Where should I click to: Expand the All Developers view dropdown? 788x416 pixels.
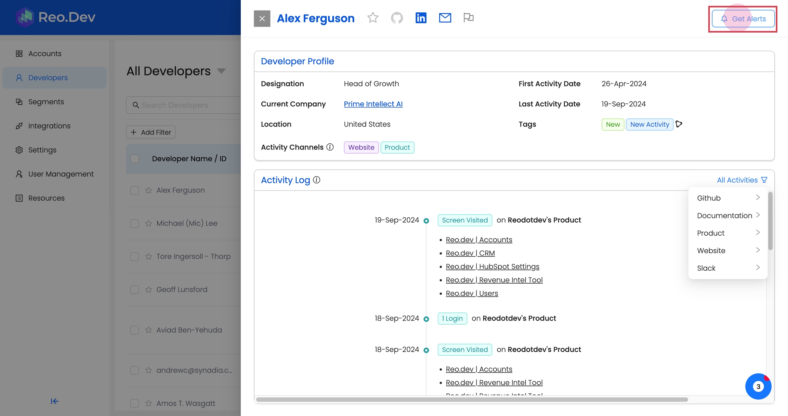click(222, 71)
